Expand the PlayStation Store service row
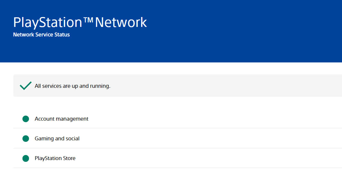 point(178,158)
